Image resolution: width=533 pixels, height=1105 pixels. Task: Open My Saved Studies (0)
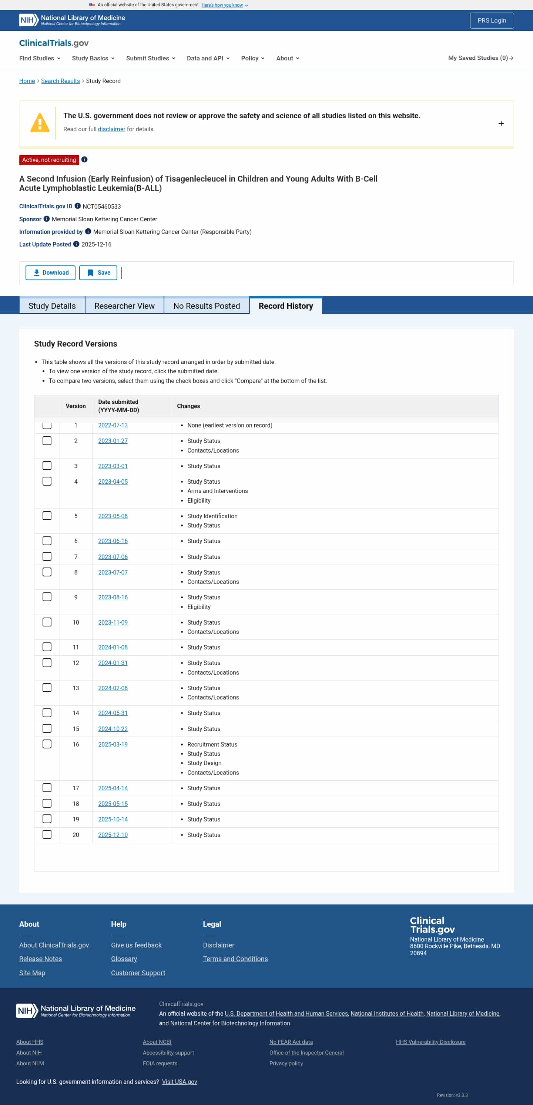tap(481, 58)
